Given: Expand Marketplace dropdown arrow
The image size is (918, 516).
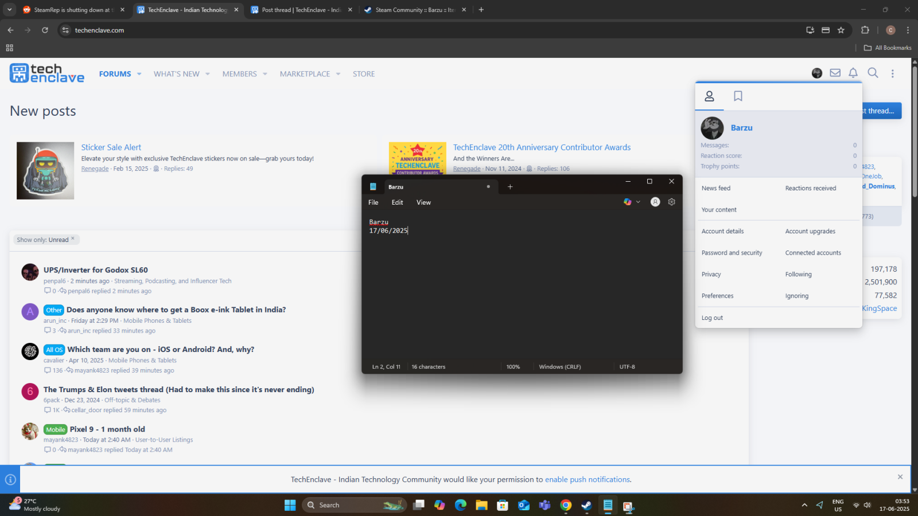Looking at the screenshot, I should (x=339, y=74).
